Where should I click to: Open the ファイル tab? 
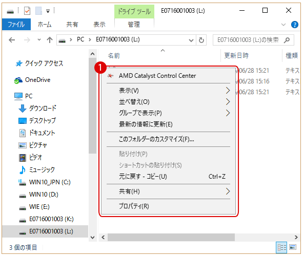16,25
